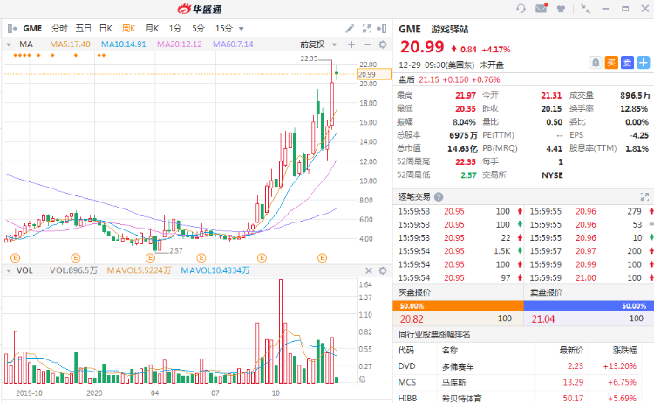Click the MA5:17.40 indicator label
Viewport: 654px width, 403px height.
coord(70,44)
